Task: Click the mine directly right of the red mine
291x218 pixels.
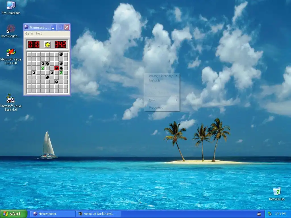Action: pos(61,68)
